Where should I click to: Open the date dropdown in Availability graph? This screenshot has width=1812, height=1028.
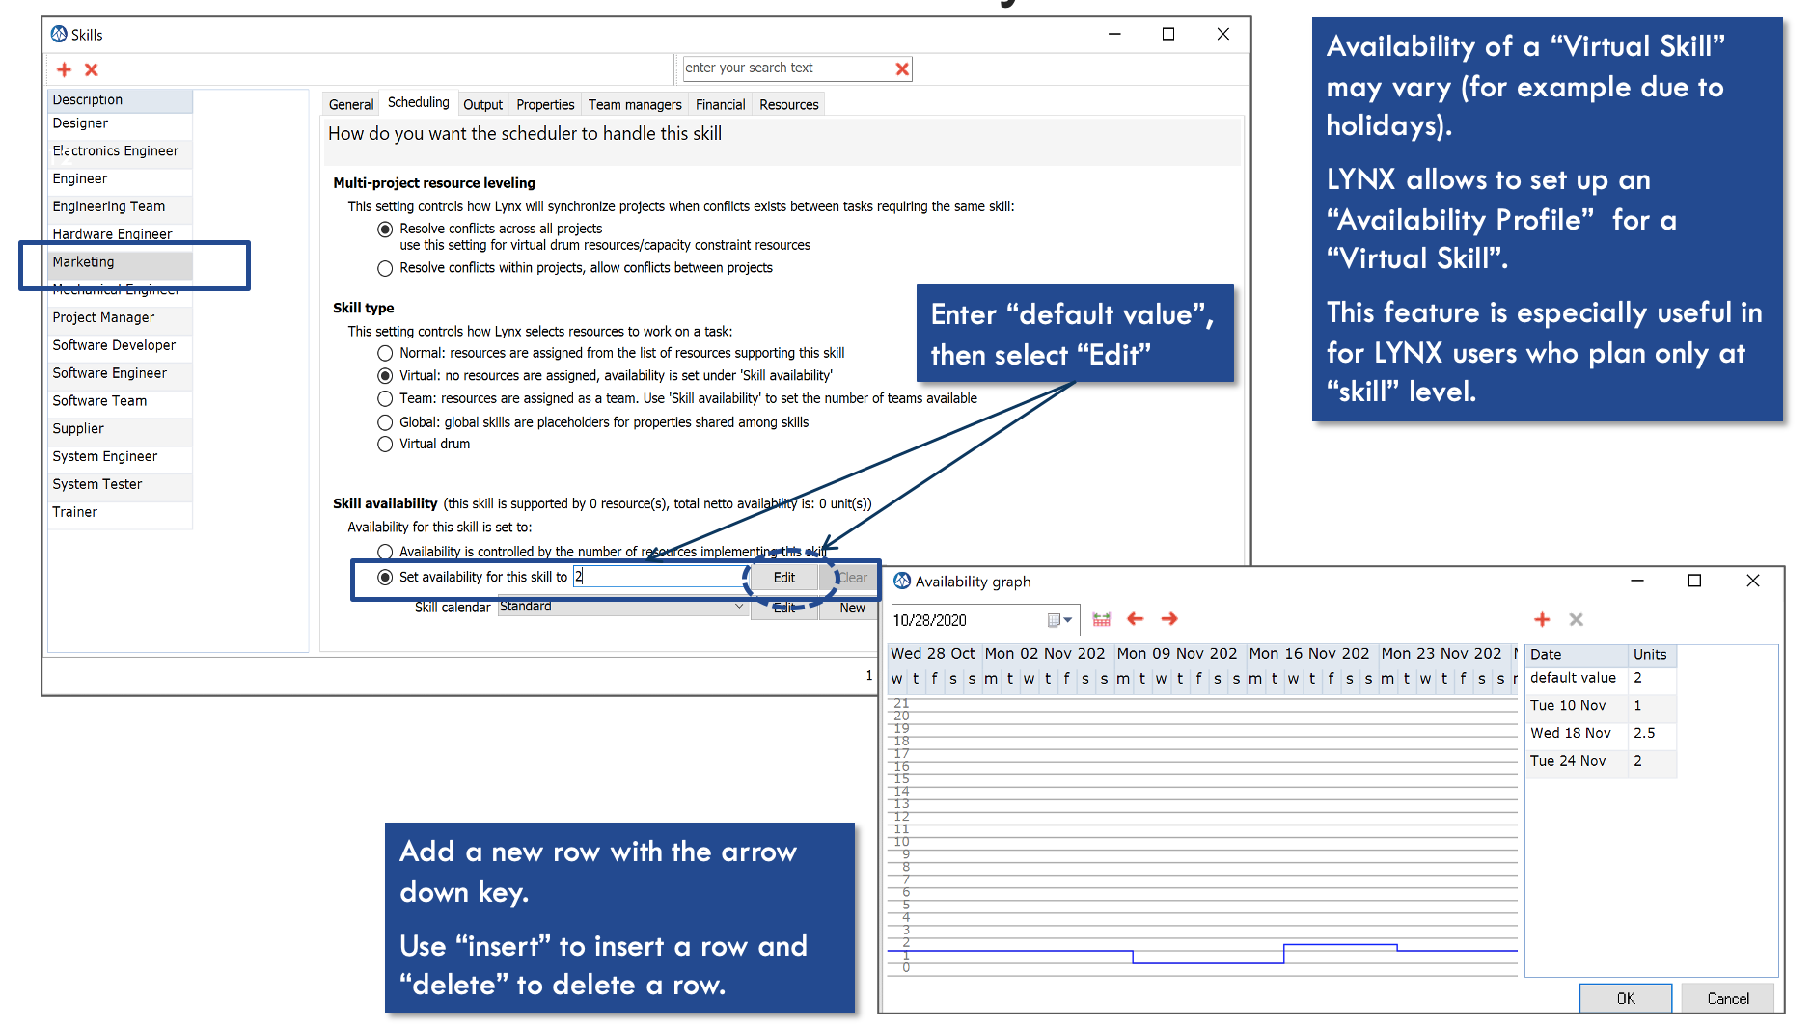[x=1068, y=620]
